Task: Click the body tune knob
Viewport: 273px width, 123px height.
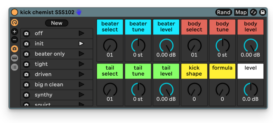Action: point(223,45)
